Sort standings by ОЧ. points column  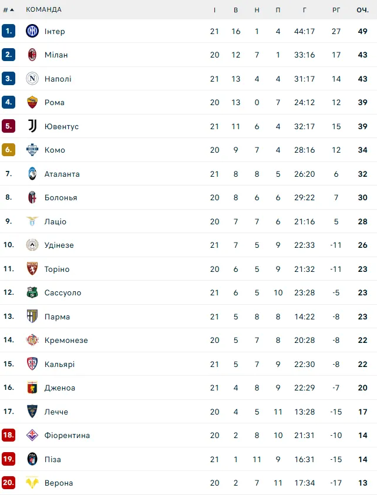(x=362, y=9)
